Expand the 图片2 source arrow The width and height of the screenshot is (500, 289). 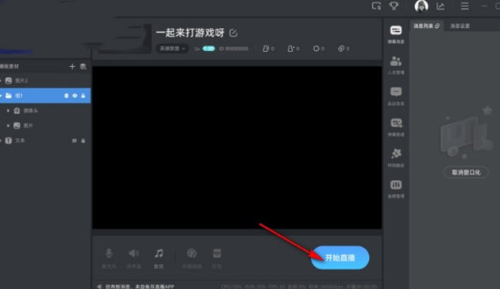coord(1,81)
